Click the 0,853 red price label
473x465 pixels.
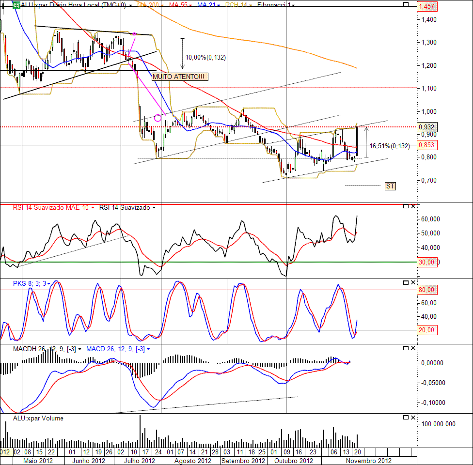click(x=427, y=145)
